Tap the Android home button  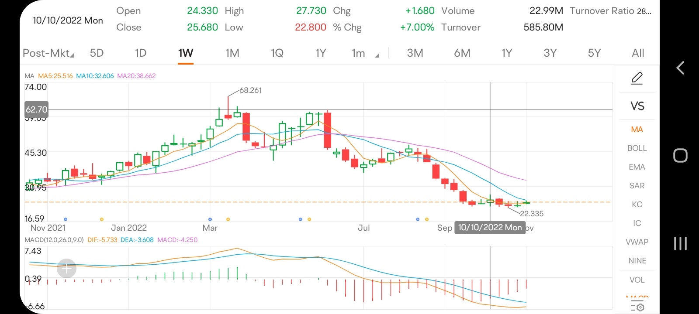(680, 155)
